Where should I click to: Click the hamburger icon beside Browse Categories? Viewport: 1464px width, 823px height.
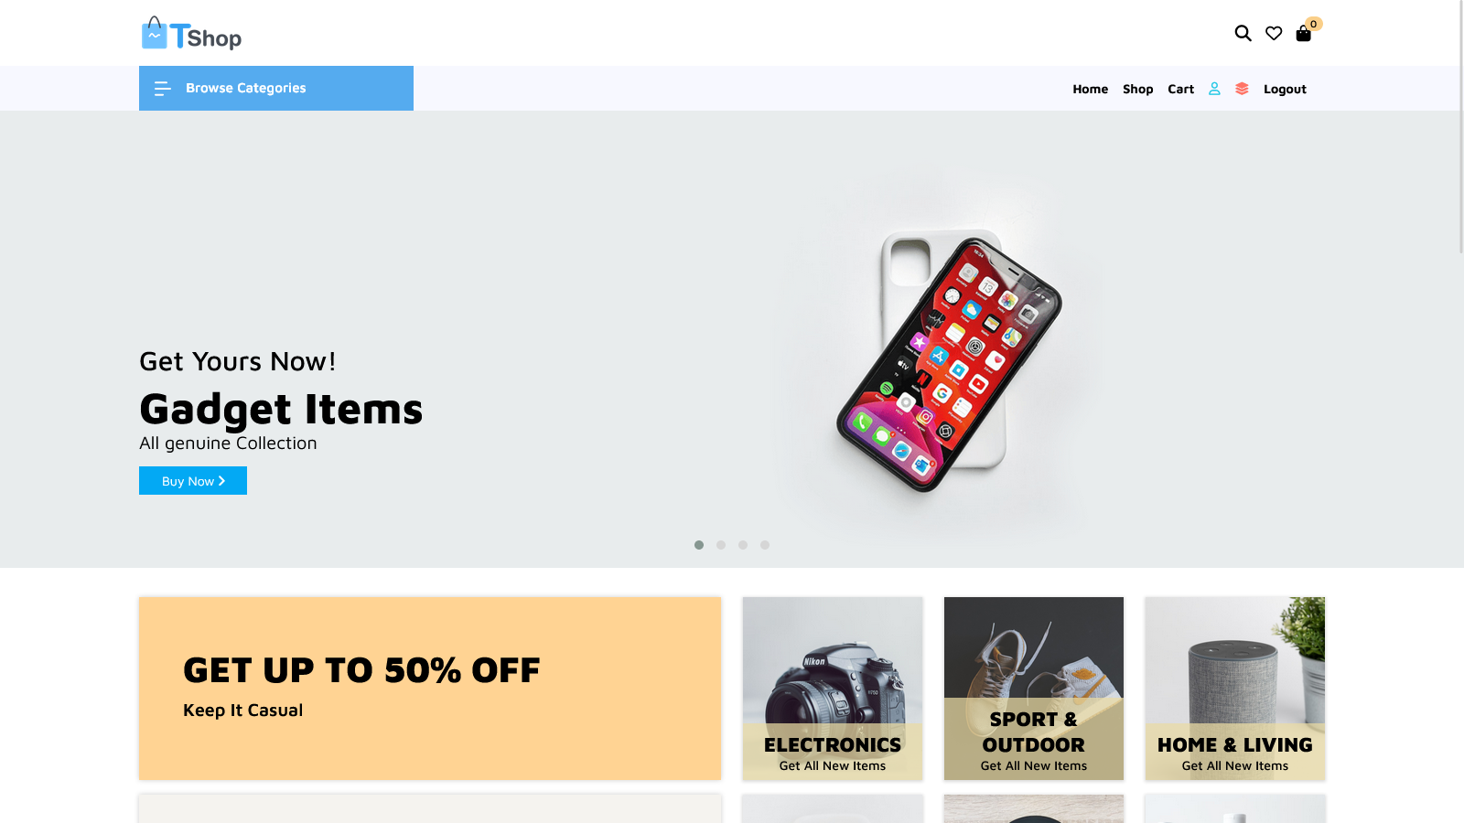[163, 89]
